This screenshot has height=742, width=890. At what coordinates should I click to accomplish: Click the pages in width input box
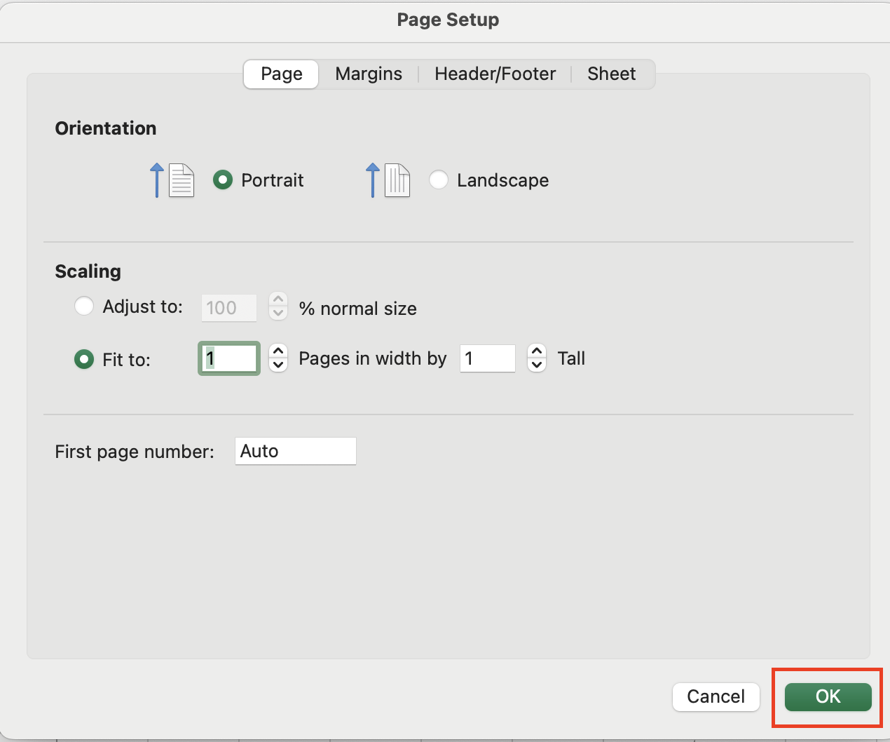pos(228,358)
